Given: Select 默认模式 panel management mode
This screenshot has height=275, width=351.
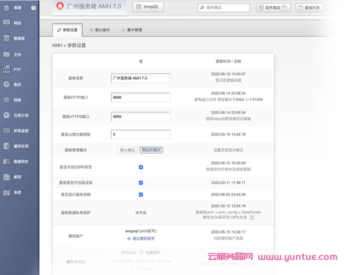Looking at the screenshot, I should click(127, 150).
